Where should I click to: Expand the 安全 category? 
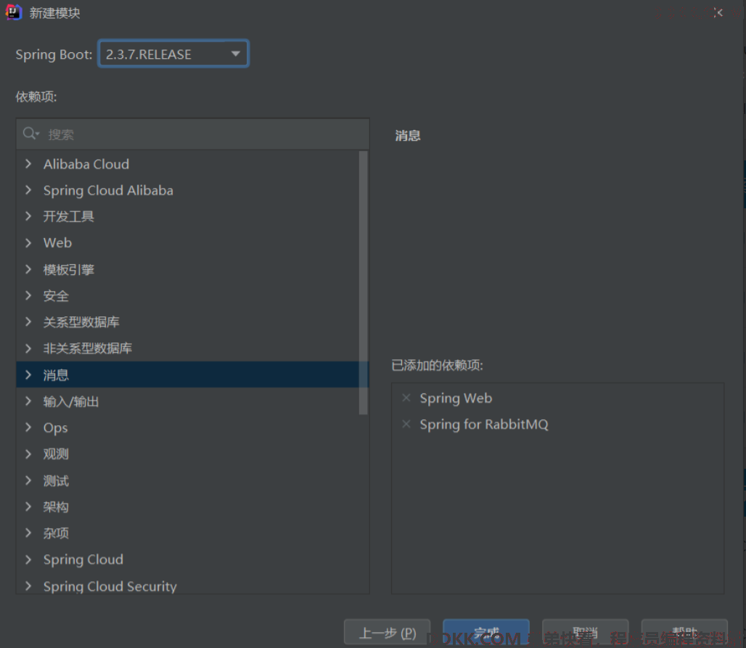[x=28, y=295]
